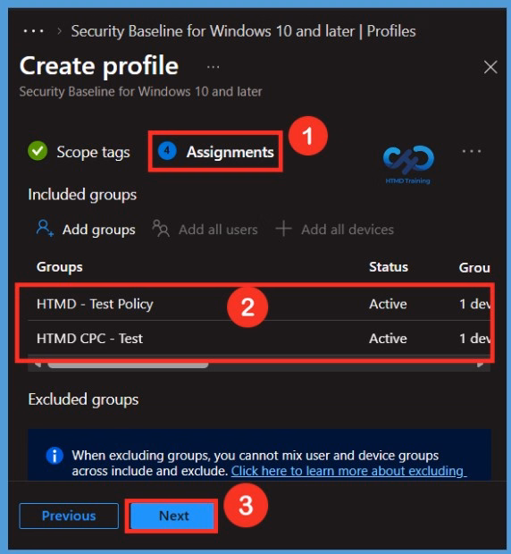Show more wizard steps via ellipsis

click(x=472, y=151)
